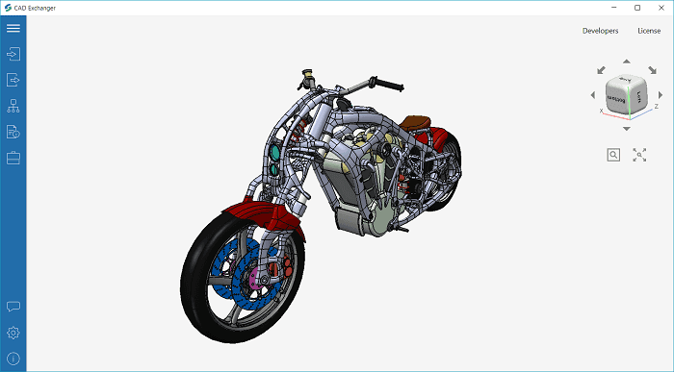Open the hamburger menu in the sidebar
Image resolution: width=674 pixels, height=372 pixels.
[13, 28]
